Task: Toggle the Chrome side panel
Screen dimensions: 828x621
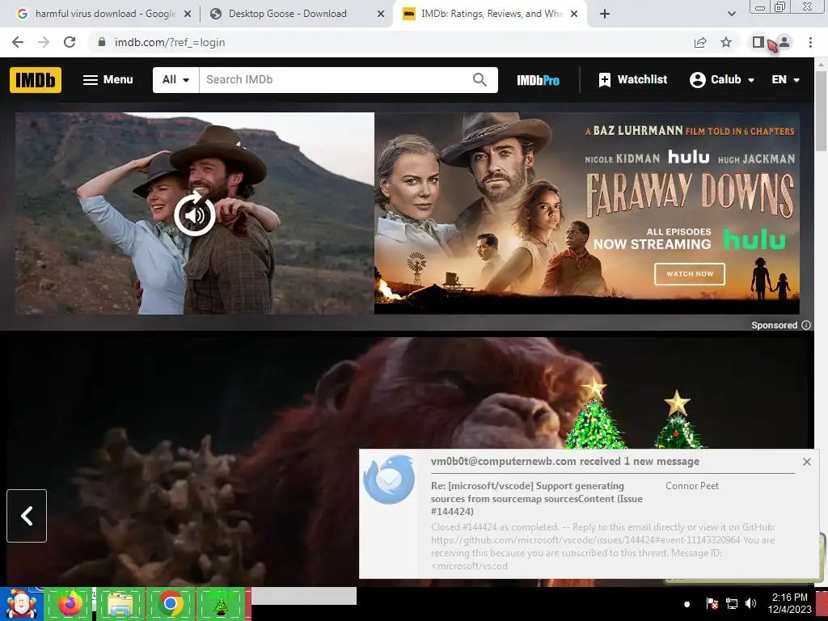Action: (x=758, y=42)
